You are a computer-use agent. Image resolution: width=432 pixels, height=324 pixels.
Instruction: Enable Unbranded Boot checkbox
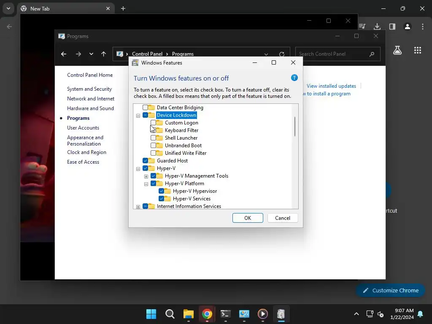point(153,146)
